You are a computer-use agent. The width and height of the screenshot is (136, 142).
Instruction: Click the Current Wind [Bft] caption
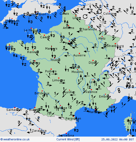click(68, 139)
